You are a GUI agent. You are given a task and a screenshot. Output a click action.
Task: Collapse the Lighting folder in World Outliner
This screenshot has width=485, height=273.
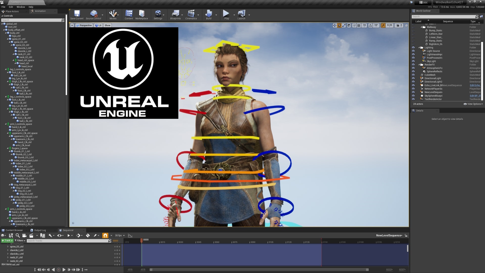point(419,48)
